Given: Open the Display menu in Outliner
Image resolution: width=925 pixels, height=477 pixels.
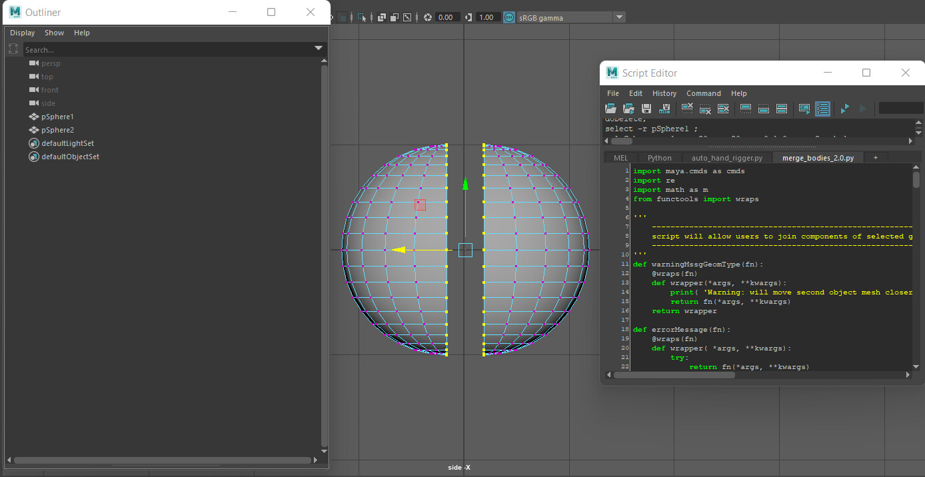Looking at the screenshot, I should (22, 32).
